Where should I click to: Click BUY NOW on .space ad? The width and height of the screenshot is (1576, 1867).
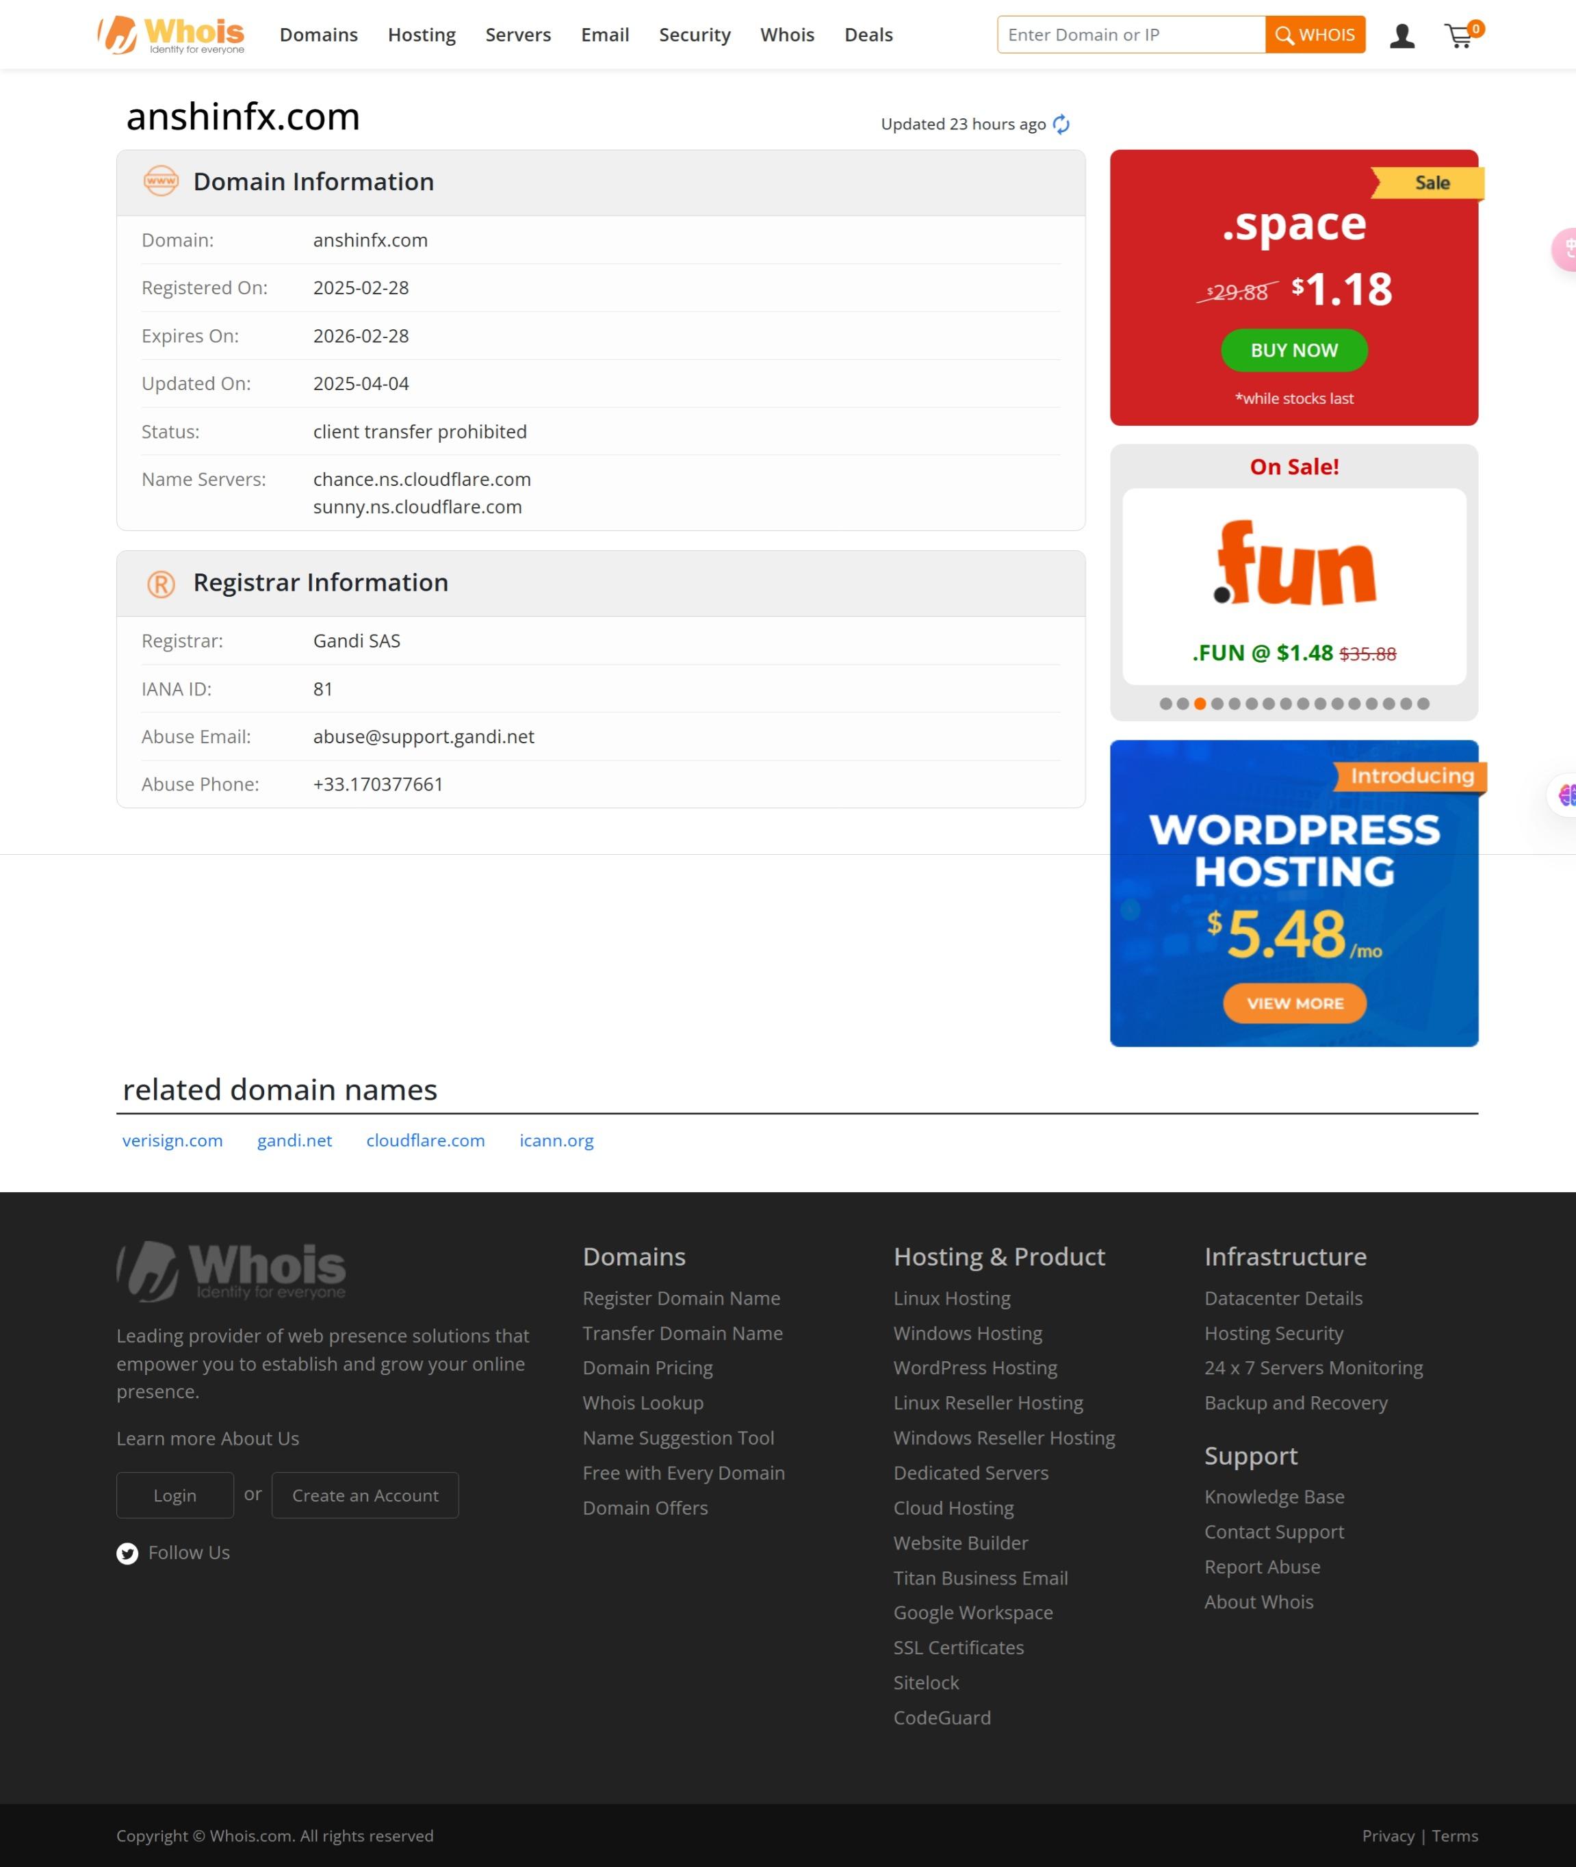1293,350
